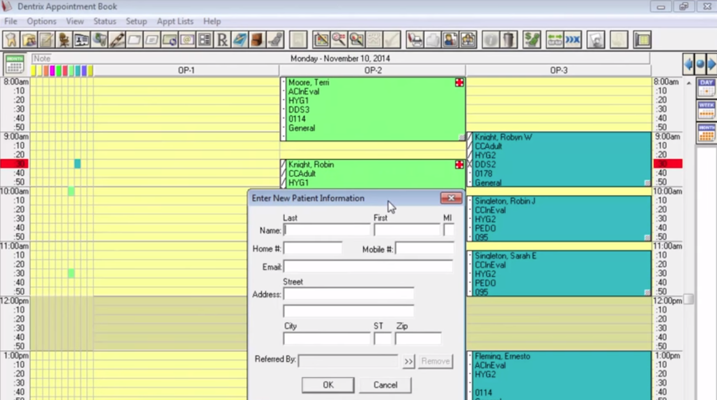Open the Rx prescriptions icon
This screenshot has height=400, width=717.
tap(222, 40)
